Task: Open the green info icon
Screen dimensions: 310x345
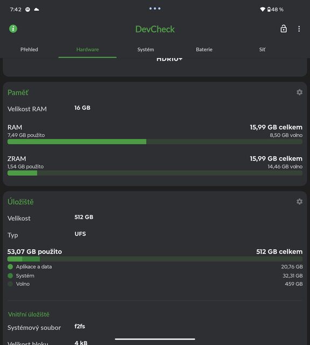Action: tap(13, 29)
